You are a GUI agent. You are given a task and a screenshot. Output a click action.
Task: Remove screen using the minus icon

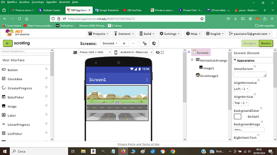click(133, 43)
